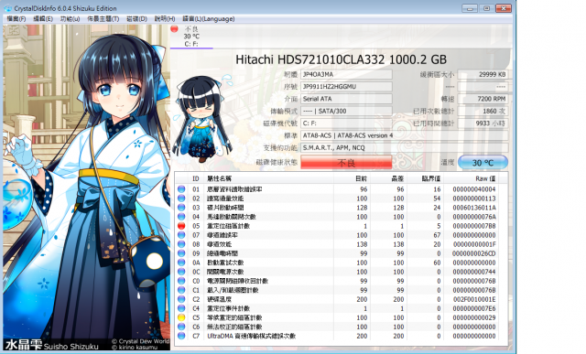Click raw value 00060136011A in row 03
The image size is (586, 354).
pos(474,208)
